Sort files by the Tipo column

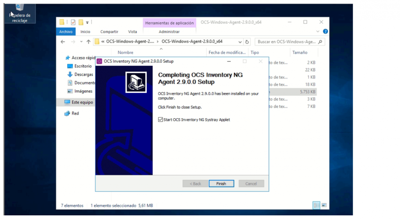point(255,52)
